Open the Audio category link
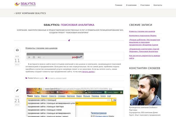The image size is (176, 117). pos(41,78)
